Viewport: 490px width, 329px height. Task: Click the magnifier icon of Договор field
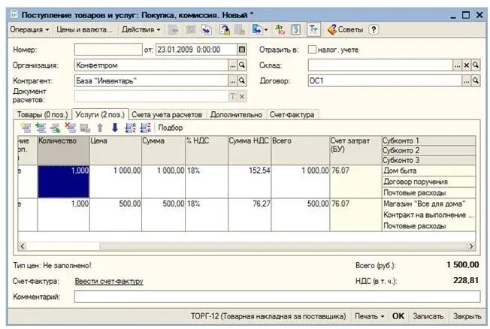(x=476, y=80)
